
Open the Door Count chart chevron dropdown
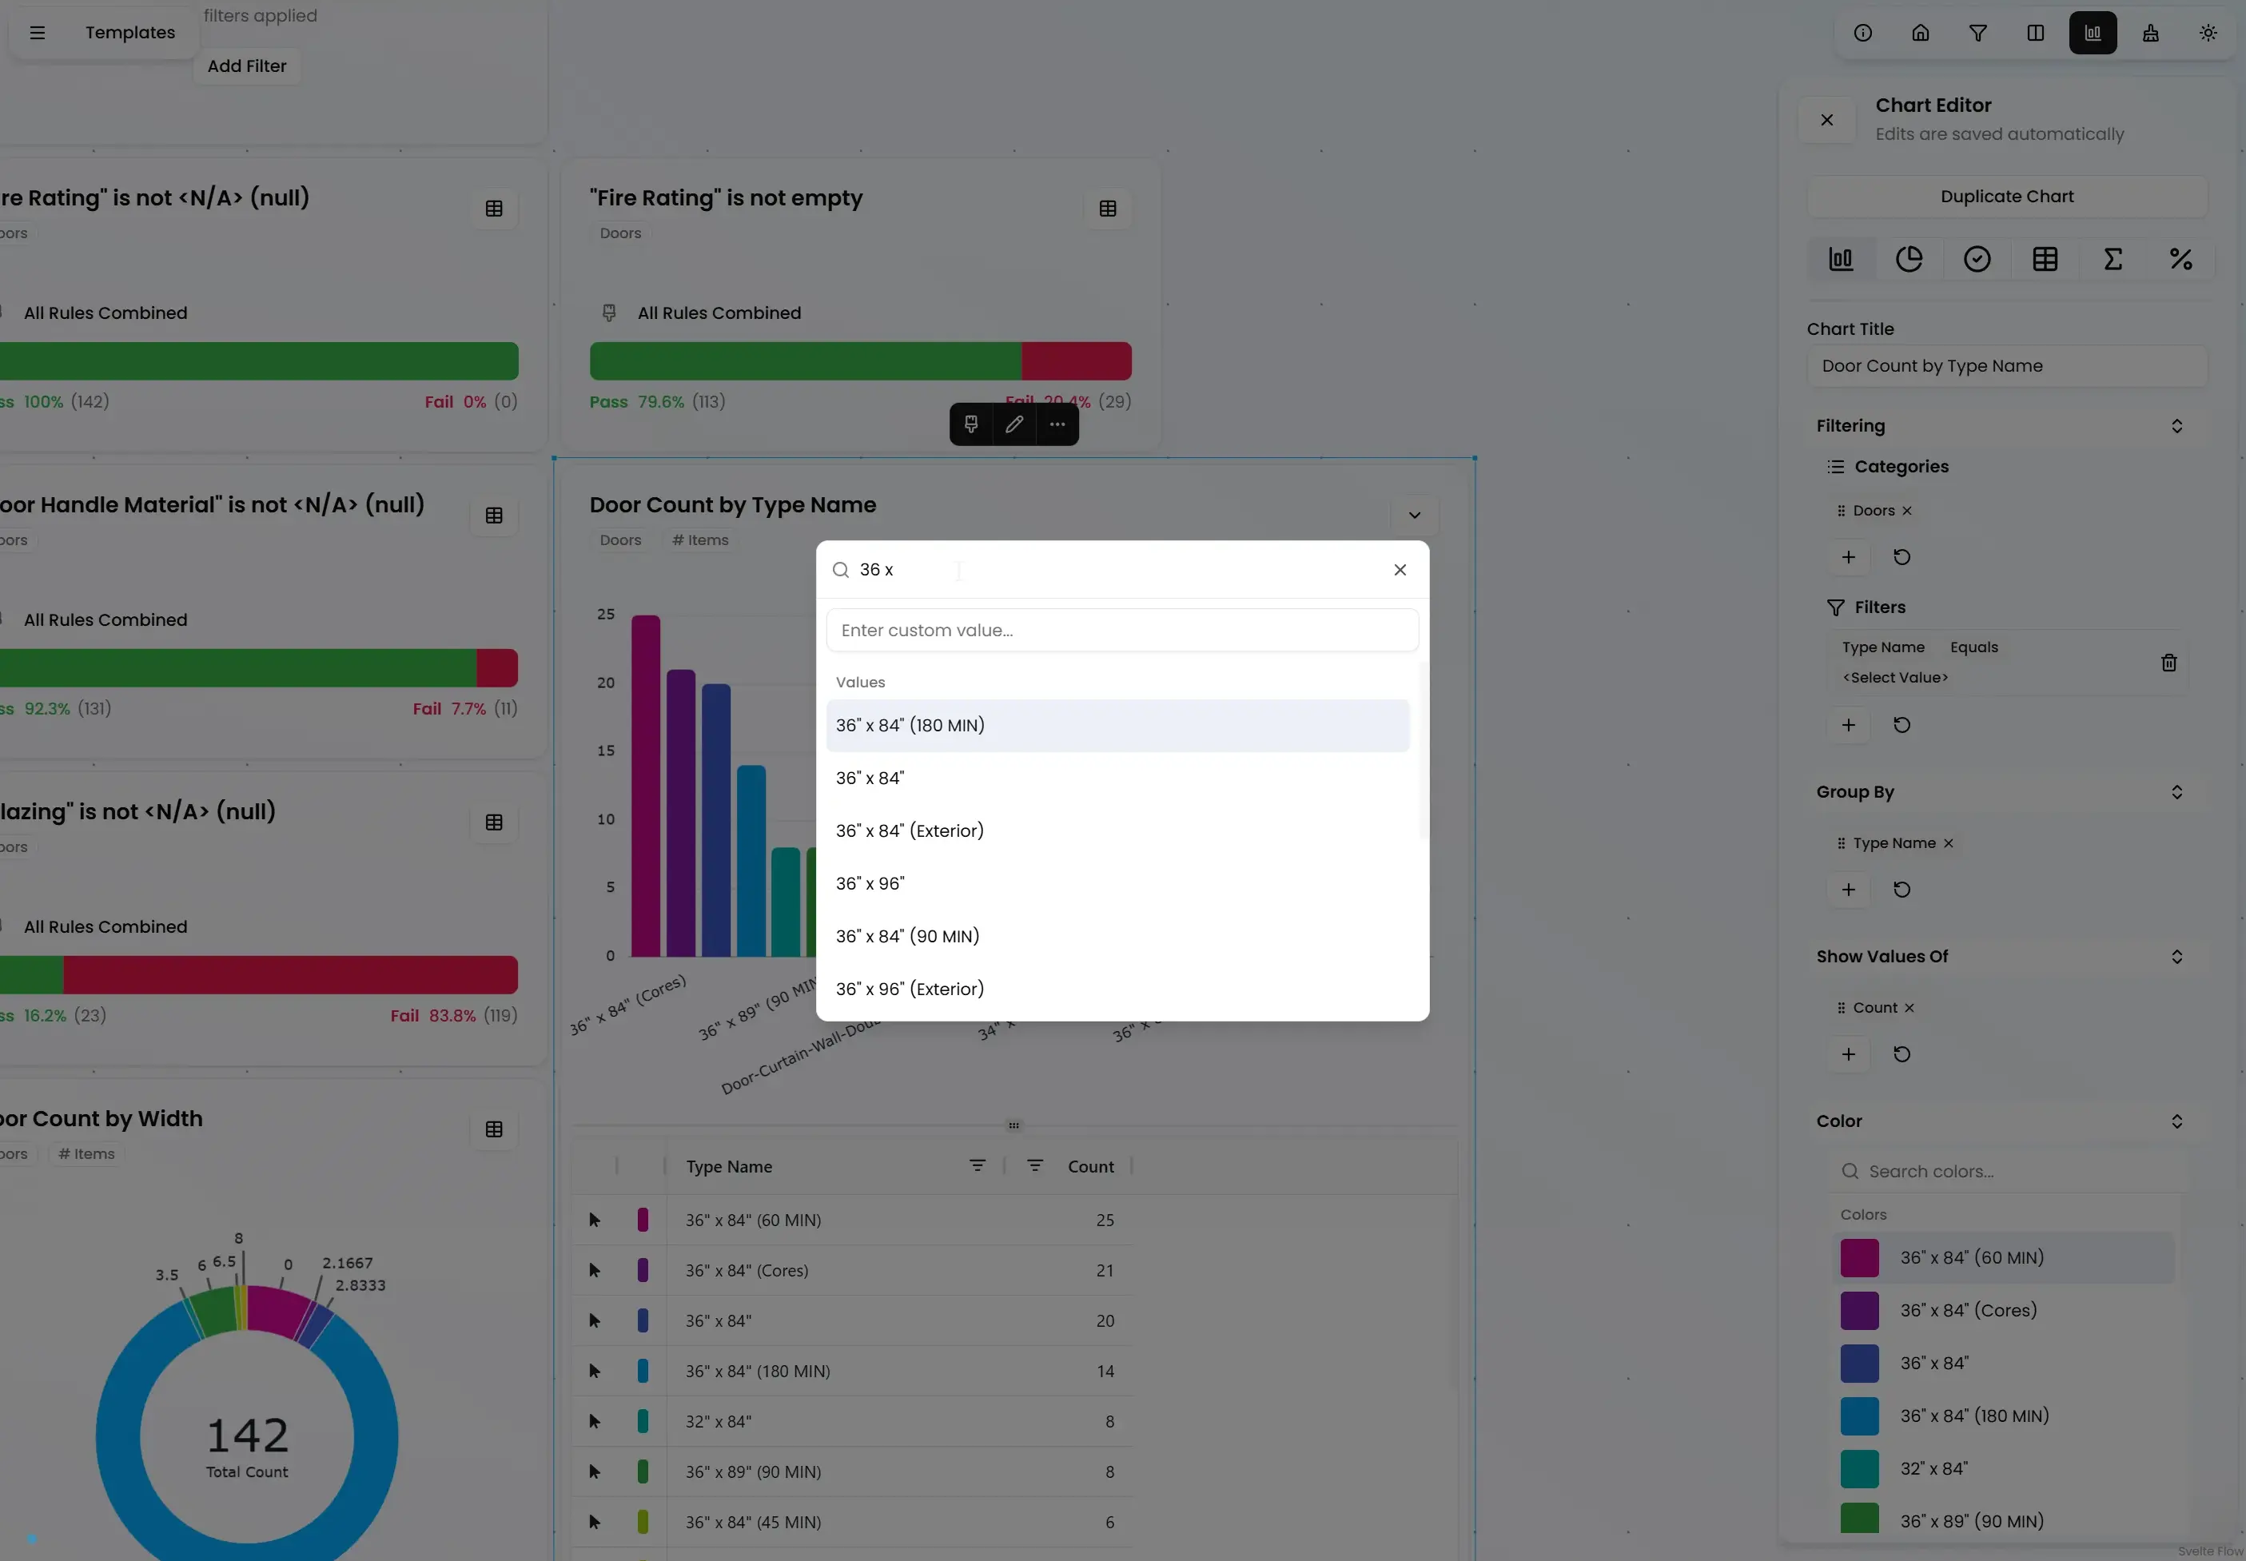point(1414,516)
